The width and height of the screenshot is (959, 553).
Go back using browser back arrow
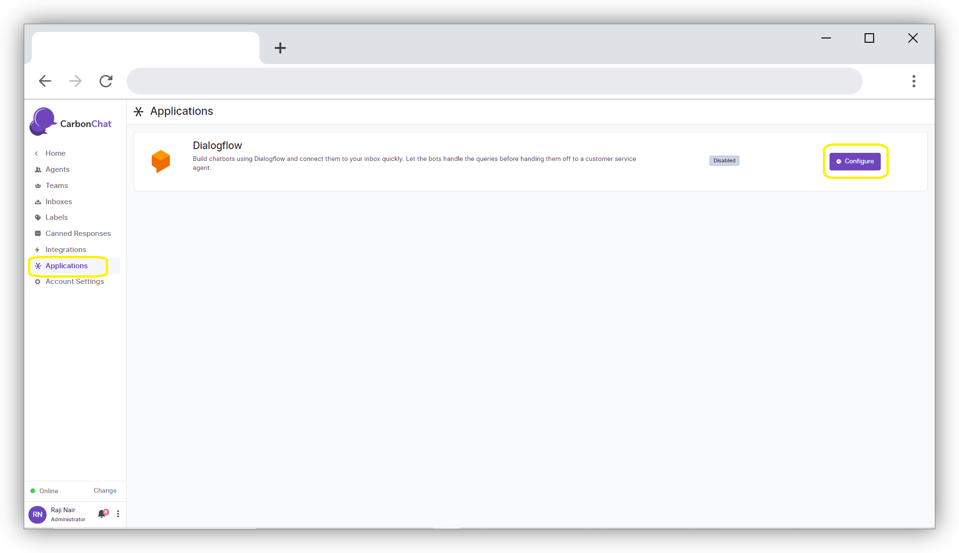tap(45, 81)
